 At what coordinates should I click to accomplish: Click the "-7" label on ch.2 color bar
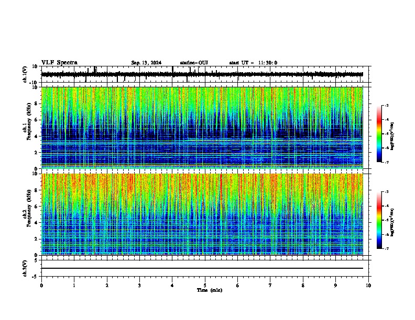pyautogui.click(x=386, y=248)
